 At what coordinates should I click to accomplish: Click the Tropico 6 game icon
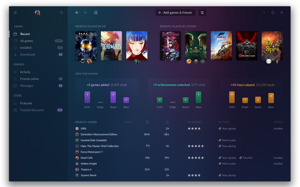tap(77, 169)
